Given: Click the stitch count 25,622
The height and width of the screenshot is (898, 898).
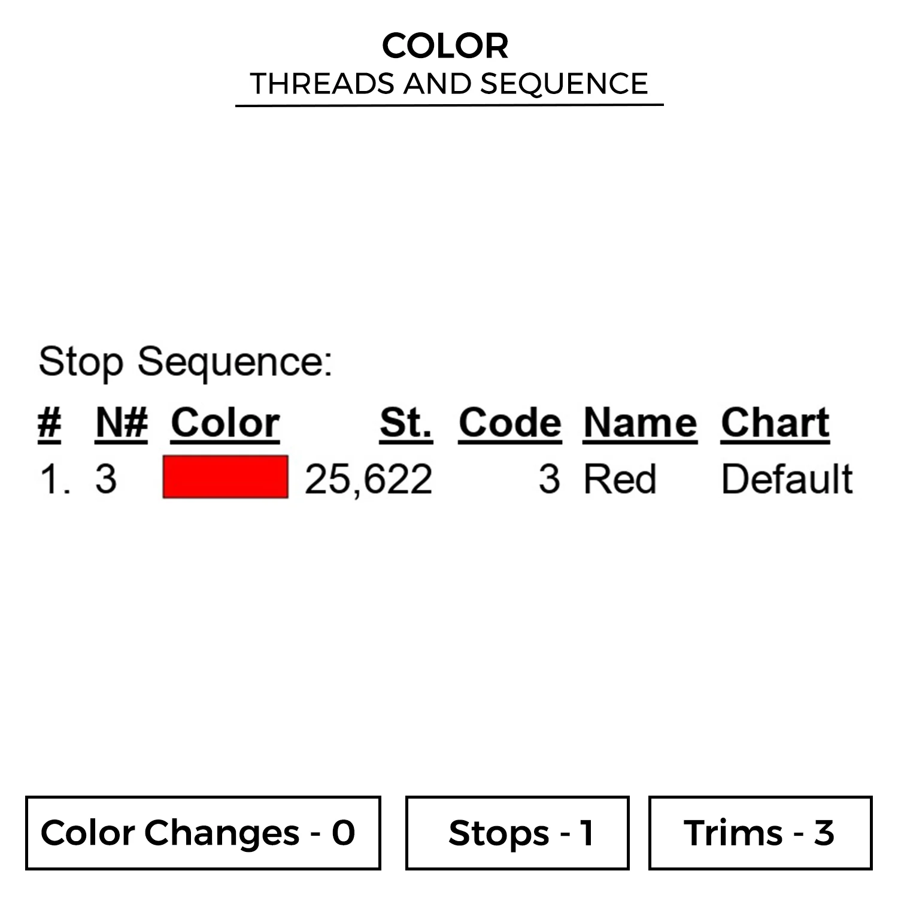Looking at the screenshot, I should (x=368, y=479).
